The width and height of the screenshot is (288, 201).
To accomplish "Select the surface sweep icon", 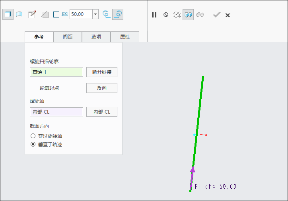I will click(19, 14).
